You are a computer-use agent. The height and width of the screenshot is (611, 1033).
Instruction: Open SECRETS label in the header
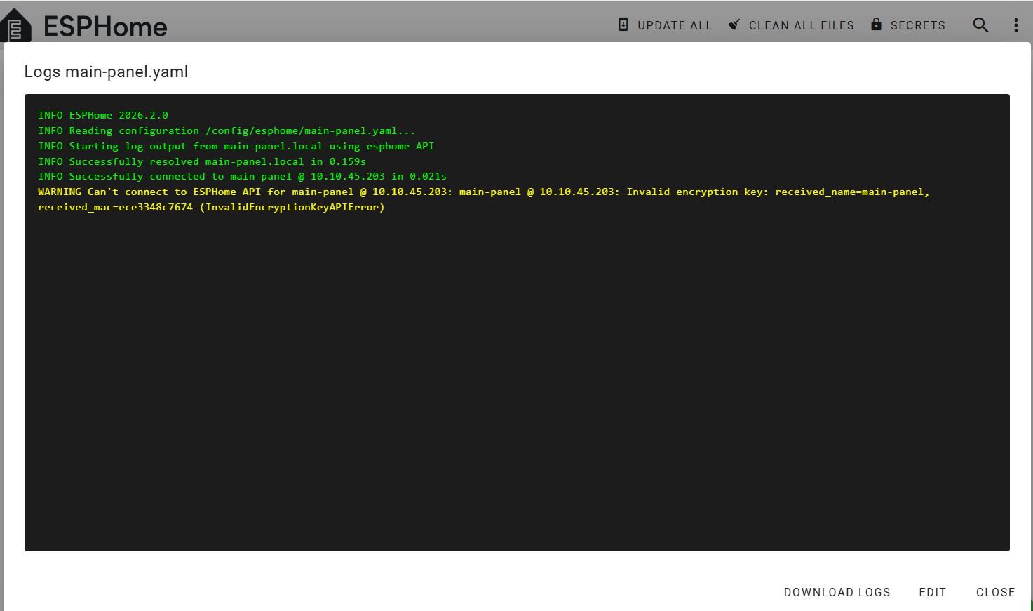click(x=918, y=25)
